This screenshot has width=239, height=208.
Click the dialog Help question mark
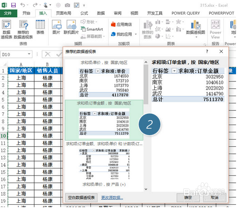point(207,51)
